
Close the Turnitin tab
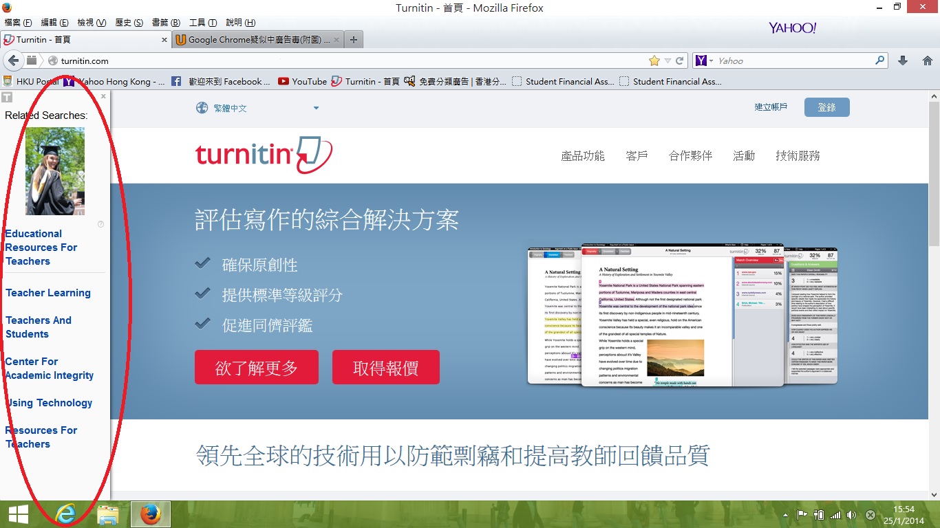tap(164, 40)
